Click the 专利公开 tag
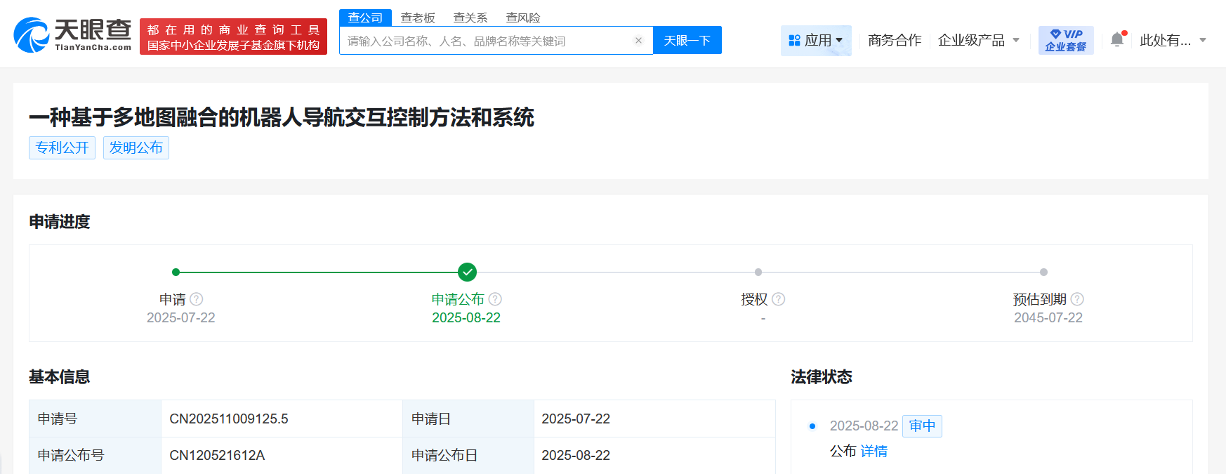1226x474 pixels. click(x=62, y=147)
